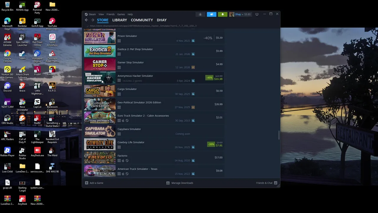Select the Recycle Bin desktop icon
The width and height of the screenshot is (378, 213).
7,7
